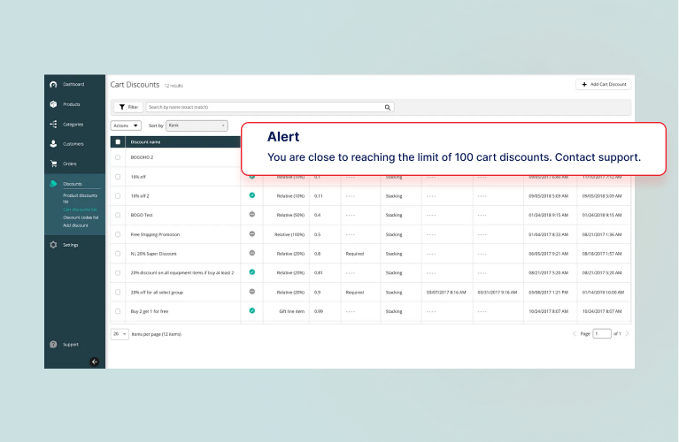
Task: Open Products in the sidebar menu
Action: click(x=72, y=104)
